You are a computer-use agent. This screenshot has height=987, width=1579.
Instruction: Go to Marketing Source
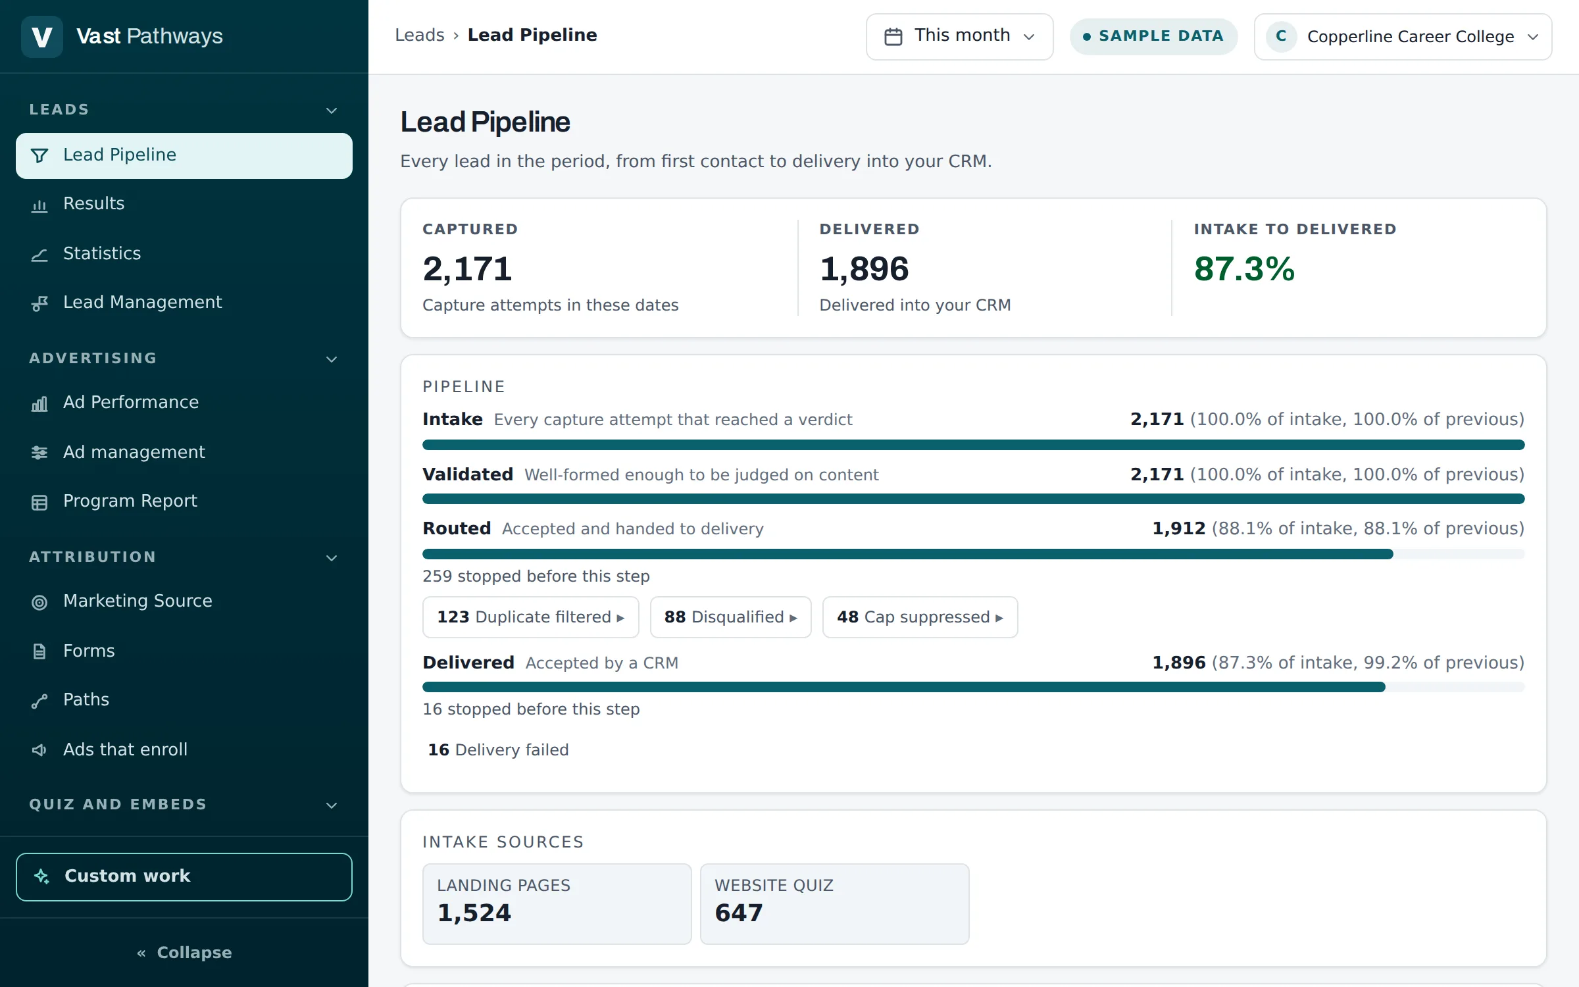184,601
